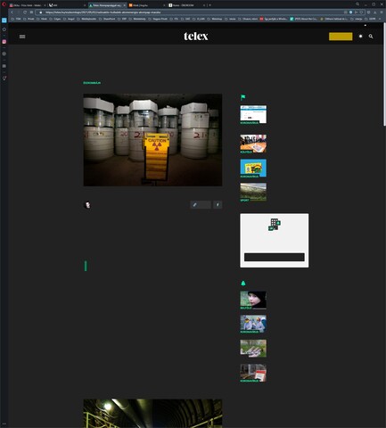386x428 pixels.
Task: Click the 'KÜLFÖLD' label under the meeting thumbnail
Action: pyautogui.click(x=246, y=152)
